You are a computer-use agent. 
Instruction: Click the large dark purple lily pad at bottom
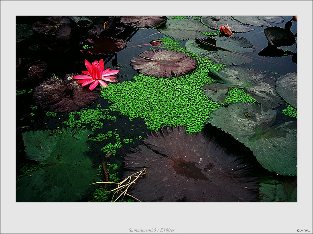click(189, 168)
